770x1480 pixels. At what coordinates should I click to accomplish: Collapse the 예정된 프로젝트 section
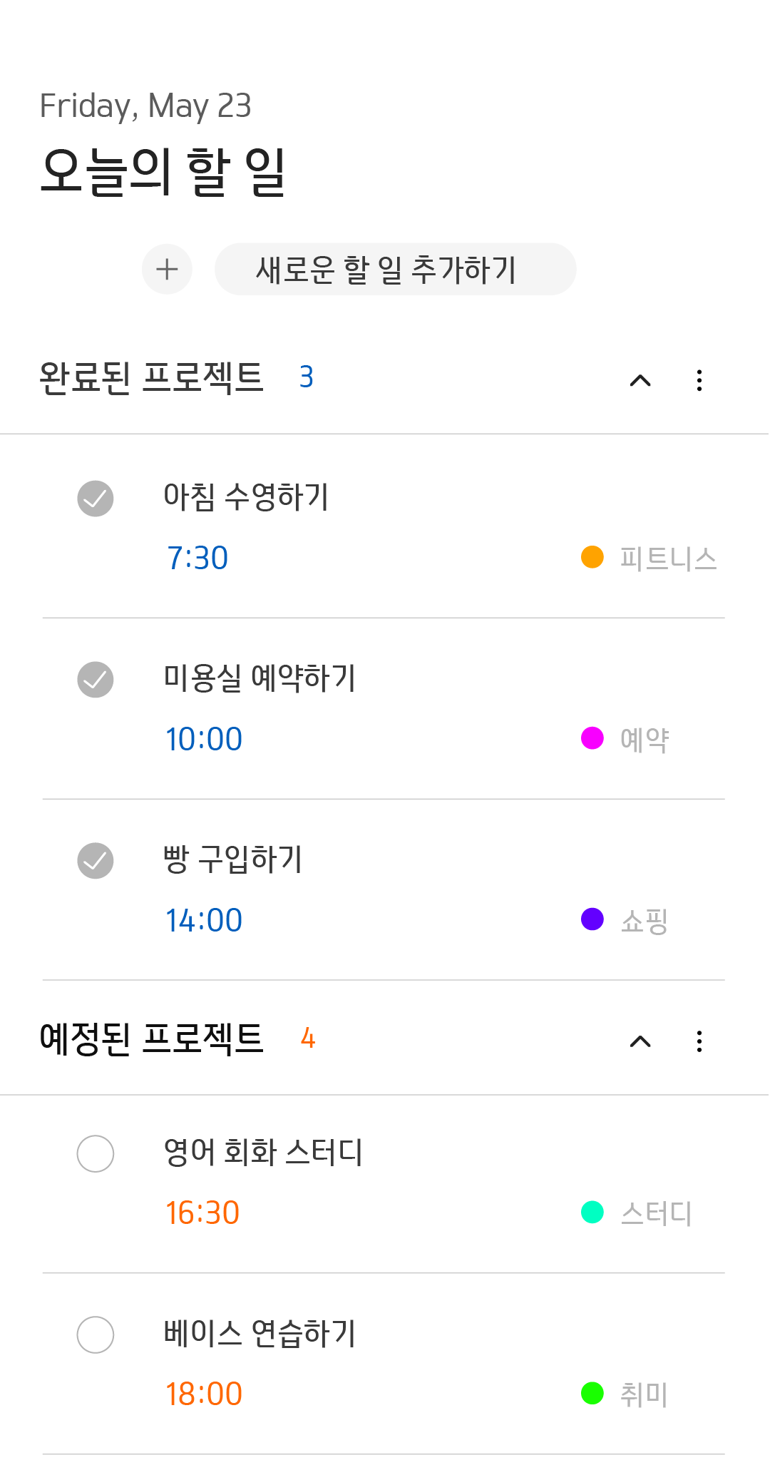[640, 1041]
